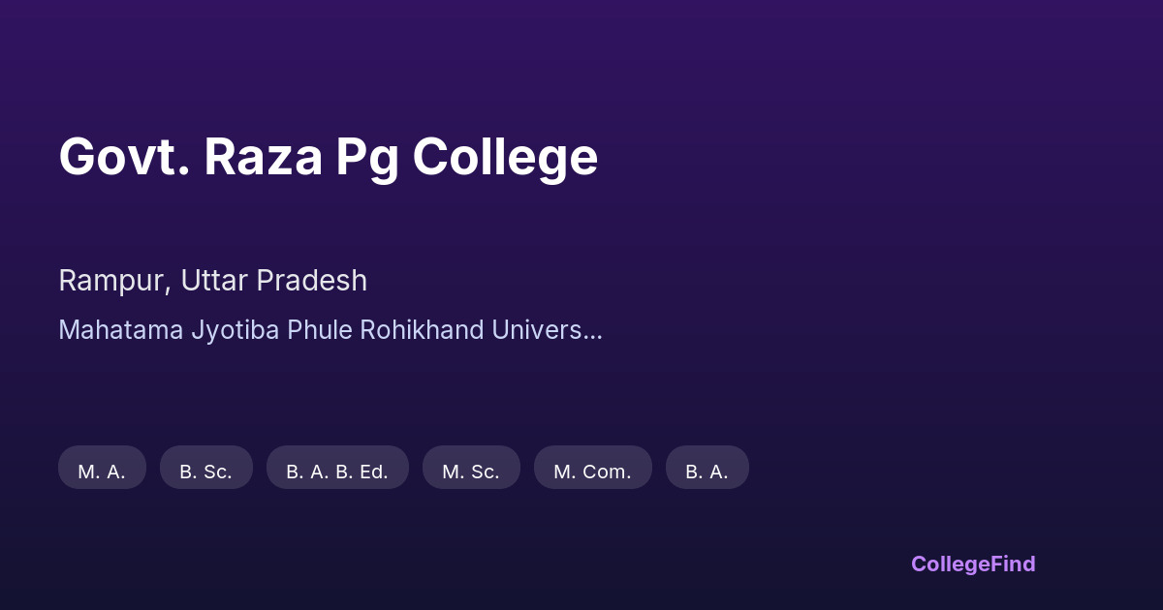Open the Mahatama Jyotiba Phule Rohikhand university text
Image resolution: width=1163 pixels, height=610 pixels.
pyautogui.click(x=330, y=330)
